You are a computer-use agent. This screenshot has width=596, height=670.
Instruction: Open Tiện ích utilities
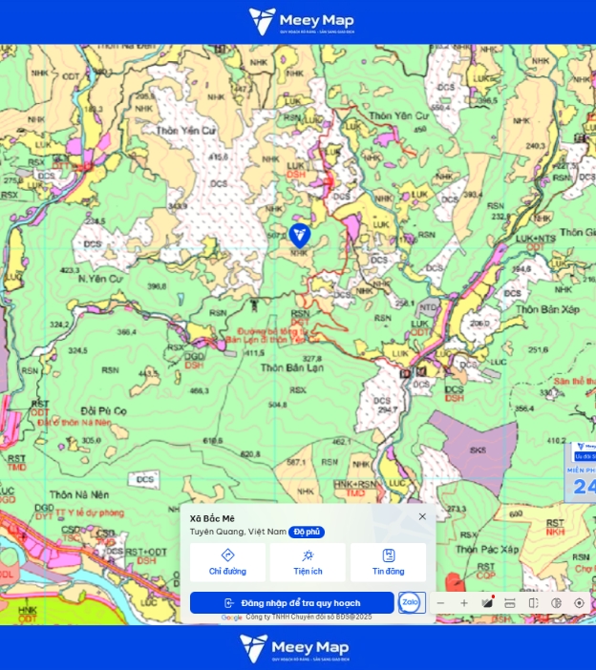coord(308,562)
